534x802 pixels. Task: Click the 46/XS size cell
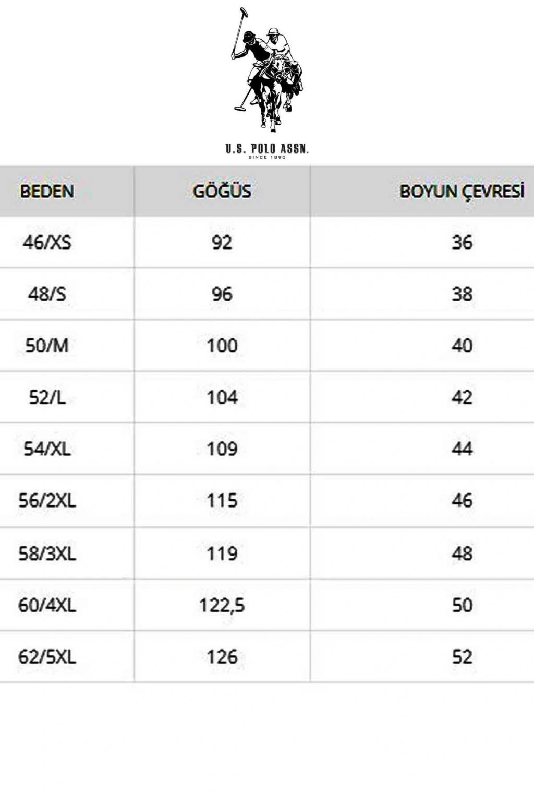47,242
